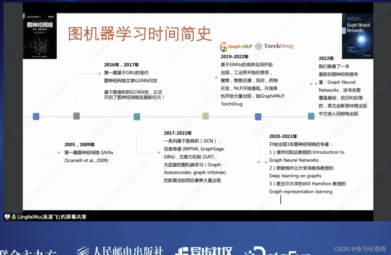391x255 pixels.
Task: Click the green microphone icon in share bar
Action: (x=14, y=217)
